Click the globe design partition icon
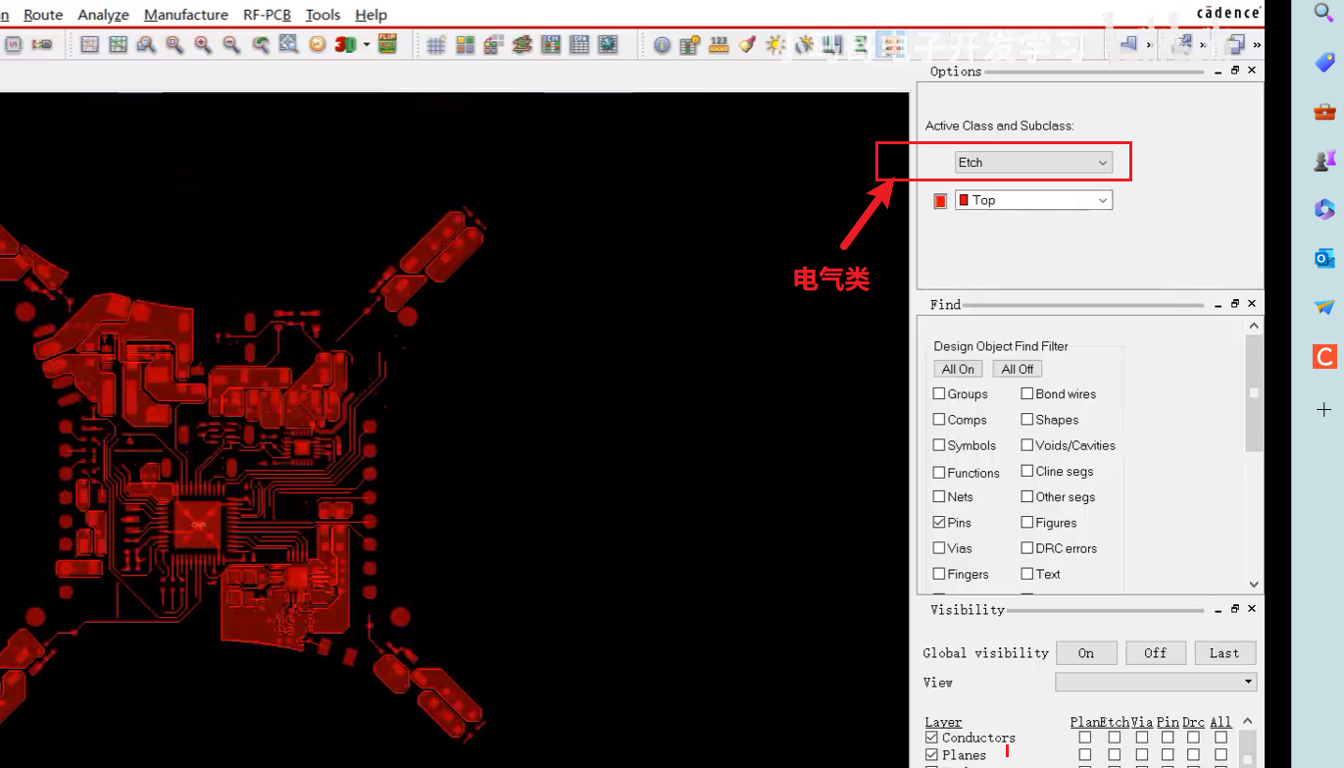This screenshot has width=1344, height=768. (608, 45)
